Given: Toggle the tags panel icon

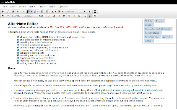Looking at the screenshot, I should pyautogui.click(x=90, y=16).
